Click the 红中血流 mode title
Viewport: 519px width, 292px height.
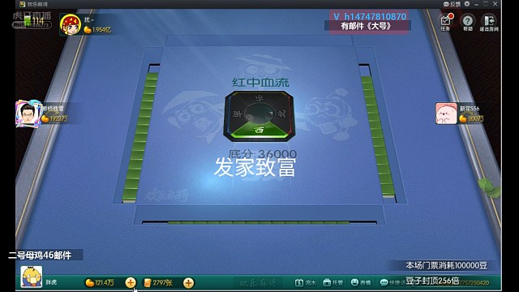click(x=260, y=82)
